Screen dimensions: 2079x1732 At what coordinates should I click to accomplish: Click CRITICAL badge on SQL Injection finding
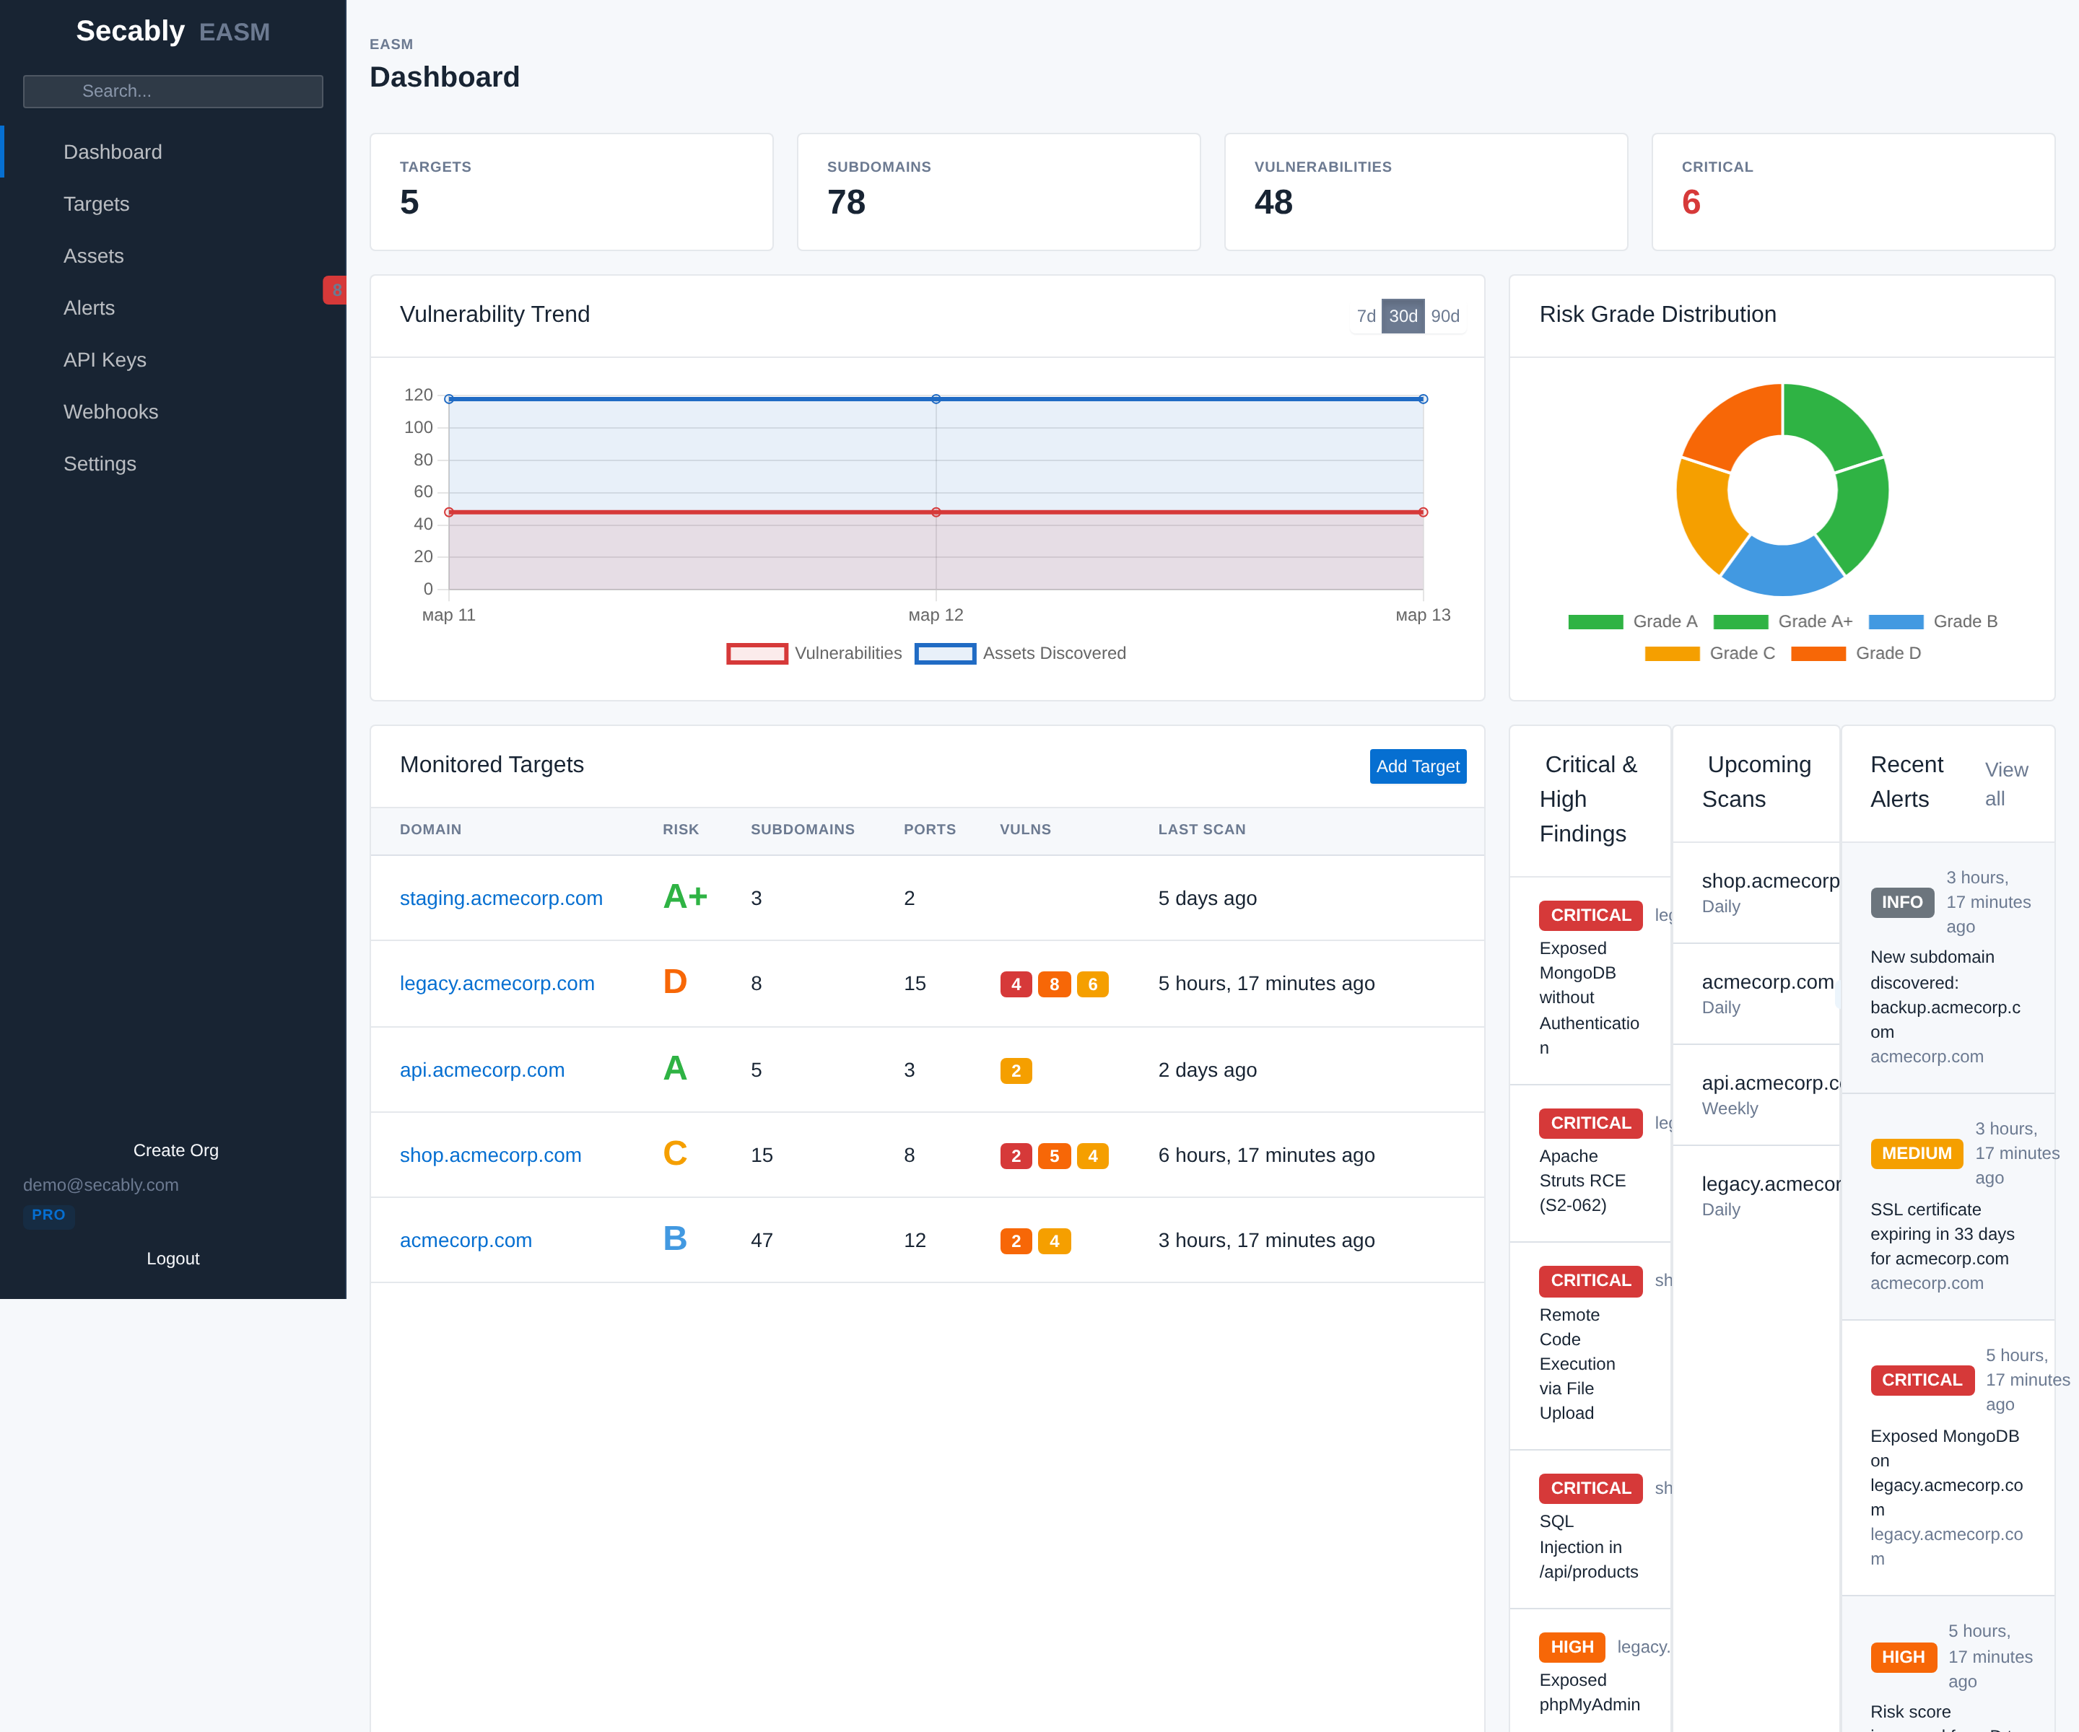[x=1589, y=1487]
